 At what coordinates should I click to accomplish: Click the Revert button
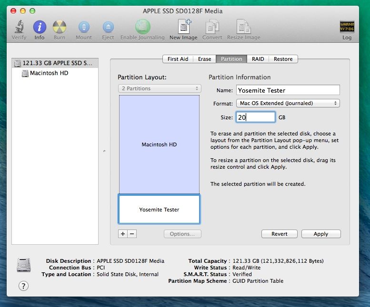280,234
